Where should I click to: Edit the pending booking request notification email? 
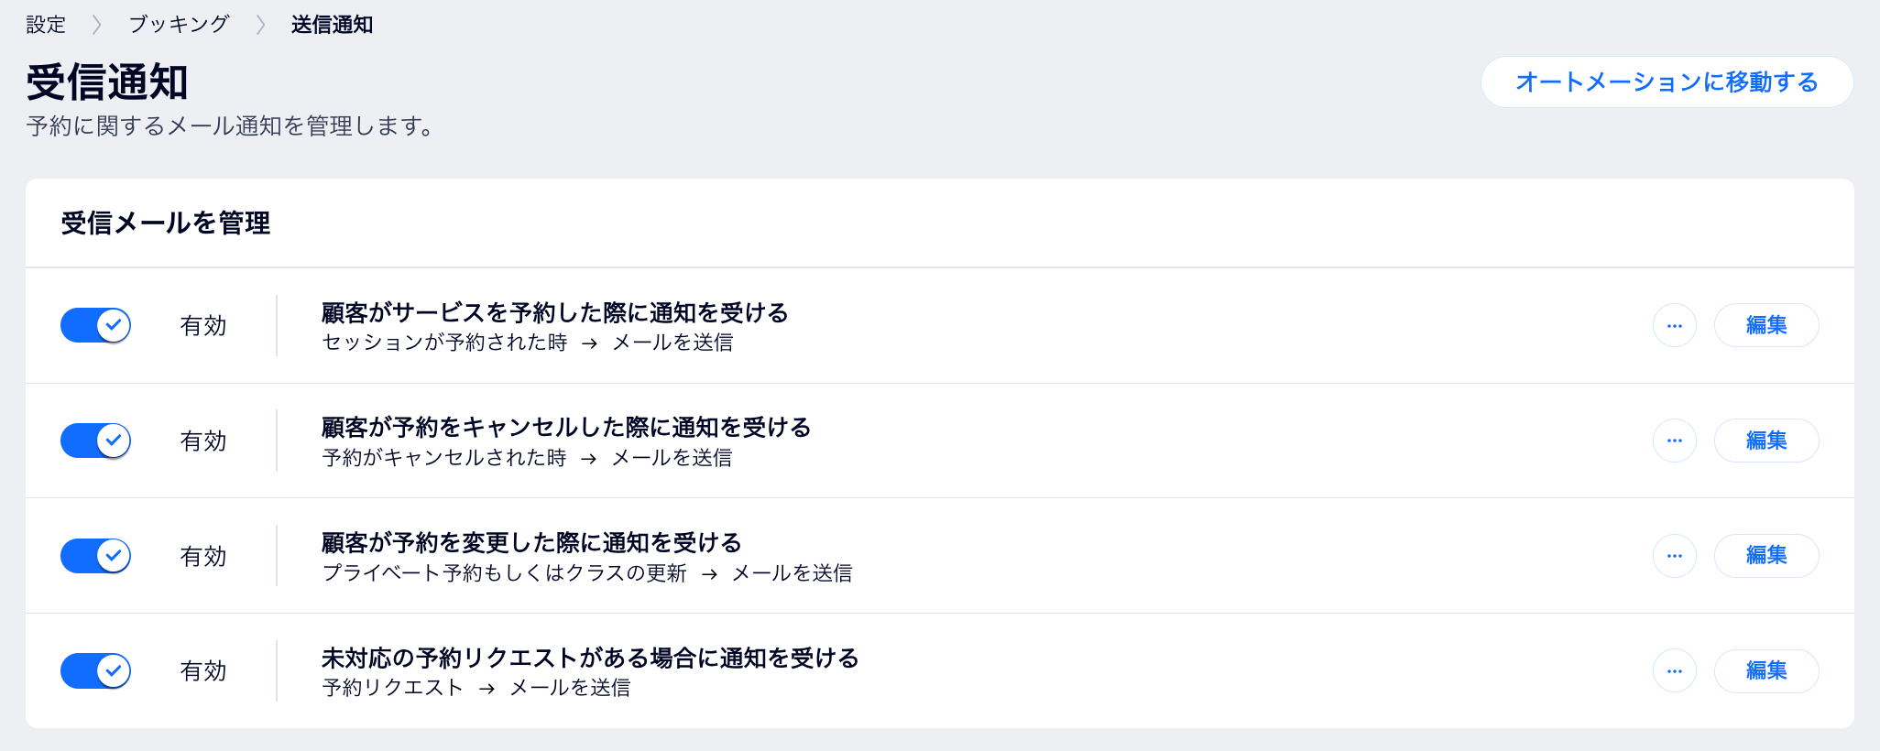[1766, 670]
